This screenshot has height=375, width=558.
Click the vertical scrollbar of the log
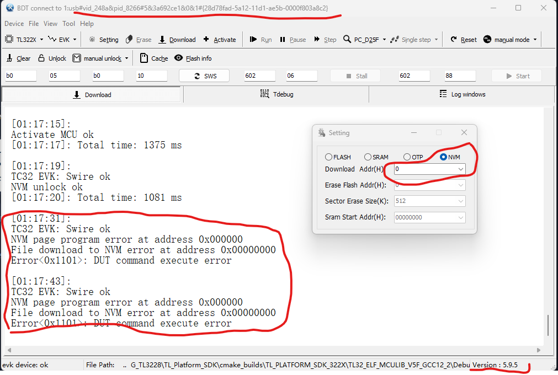(548, 325)
